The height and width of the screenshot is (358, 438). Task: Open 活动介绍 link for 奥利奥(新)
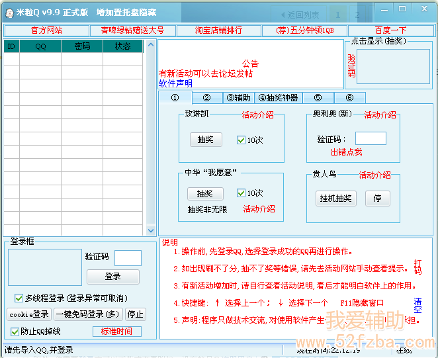pos(380,115)
